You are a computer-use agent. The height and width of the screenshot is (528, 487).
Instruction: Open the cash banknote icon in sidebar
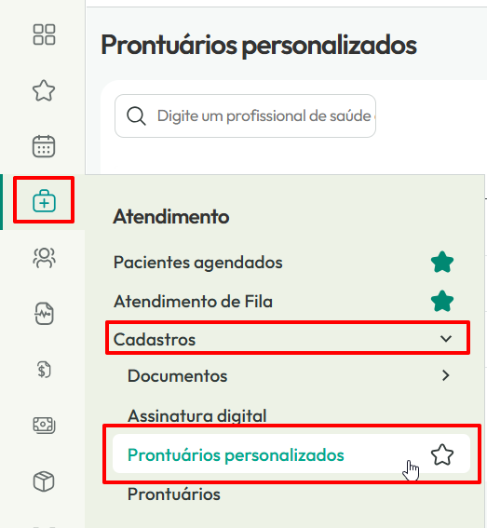point(44,426)
